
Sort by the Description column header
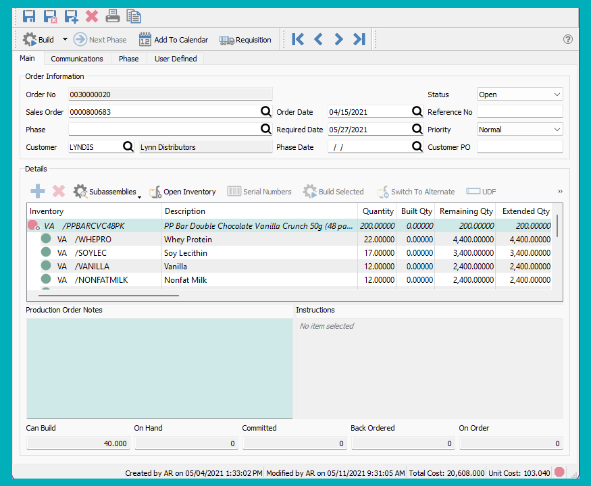tap(259, 211)
